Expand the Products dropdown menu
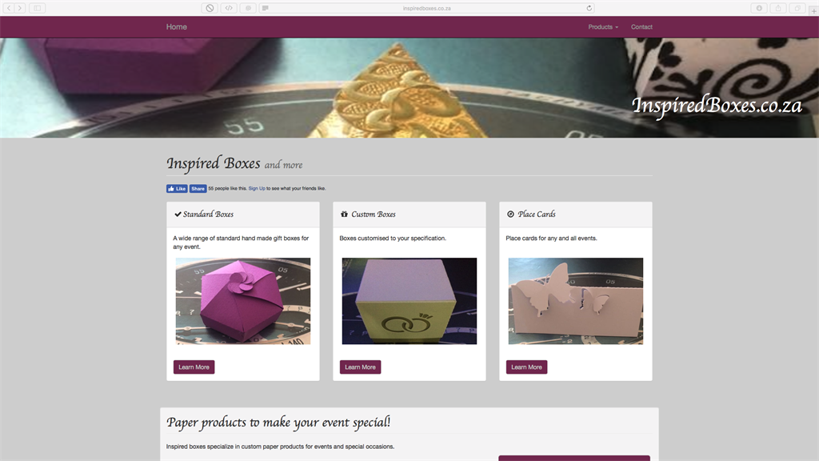The image size is (819, 461). tap(603, 26)
